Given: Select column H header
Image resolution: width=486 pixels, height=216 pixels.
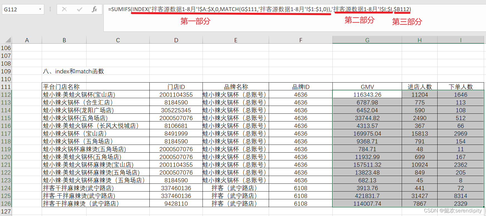Looking at the screenshot, I should pyautogui.click(x=420, y=40).
